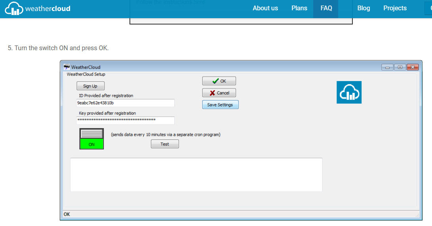The width and height of the screenshot is (432, 226).
Task: Focus the ID Provided after registration field
Action: click(x=125, y=103)
